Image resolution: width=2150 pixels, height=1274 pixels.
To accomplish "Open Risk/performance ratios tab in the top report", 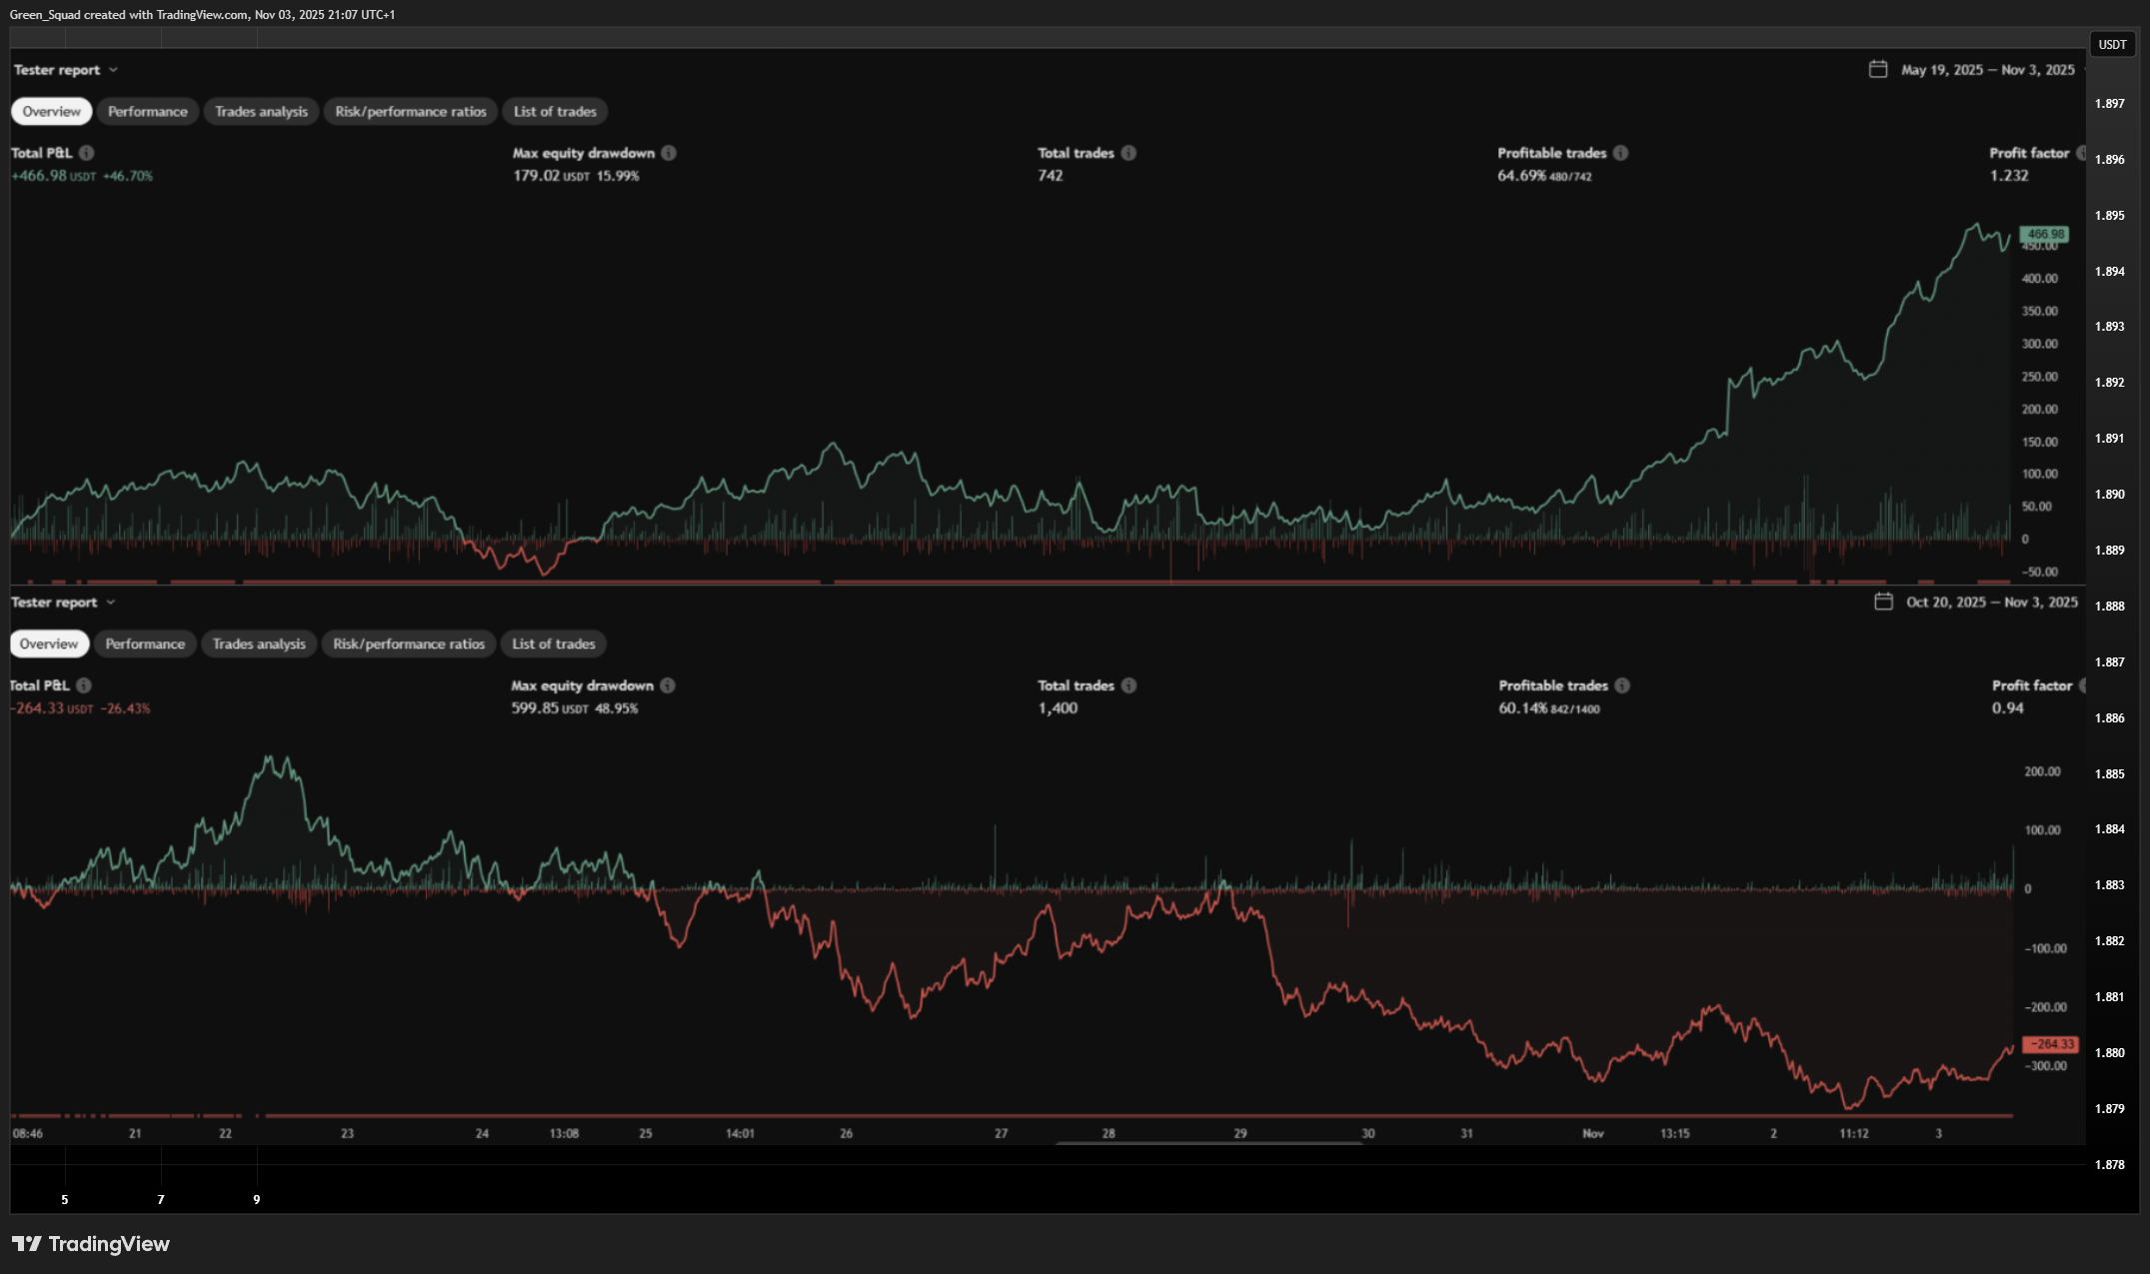I will tap(411, 111).
